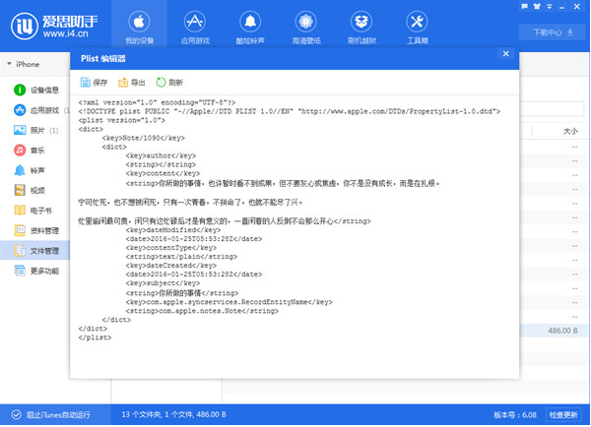Open the 工具箱 toolbox tab

pyautogui.click(x=418, y=28)
